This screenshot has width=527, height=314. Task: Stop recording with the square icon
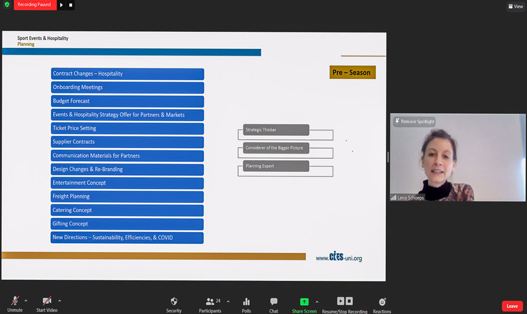pos(70,5)
